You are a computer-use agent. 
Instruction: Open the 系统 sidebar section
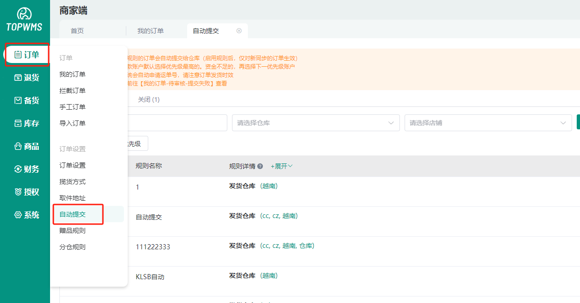[27, 215]
